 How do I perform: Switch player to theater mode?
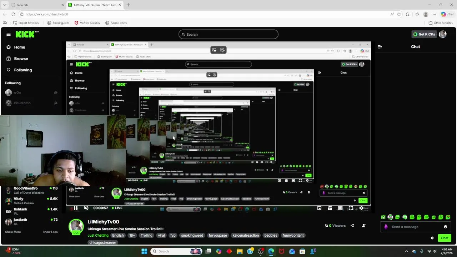(x=340, y=208)
